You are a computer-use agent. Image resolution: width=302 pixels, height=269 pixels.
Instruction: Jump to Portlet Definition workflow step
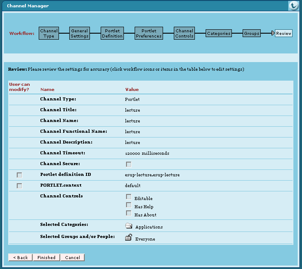[x=112, y=33]
